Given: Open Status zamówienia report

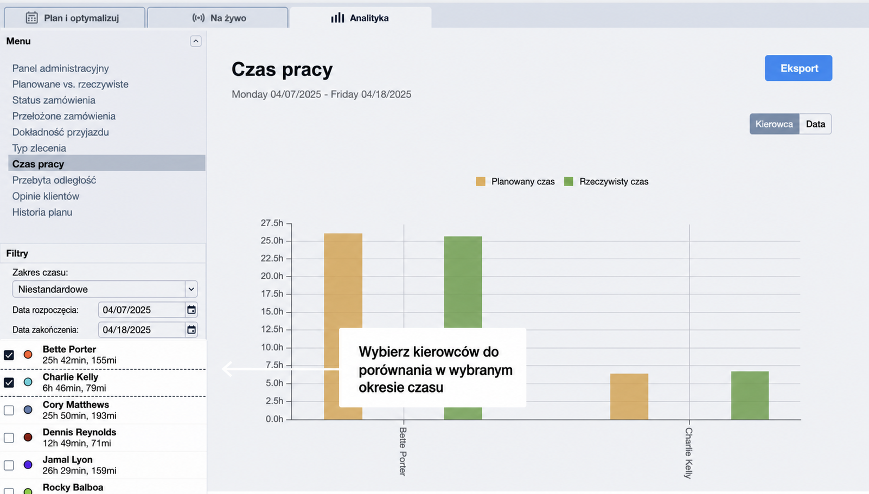Looking at the screenshot, I should tap(54, 100).
